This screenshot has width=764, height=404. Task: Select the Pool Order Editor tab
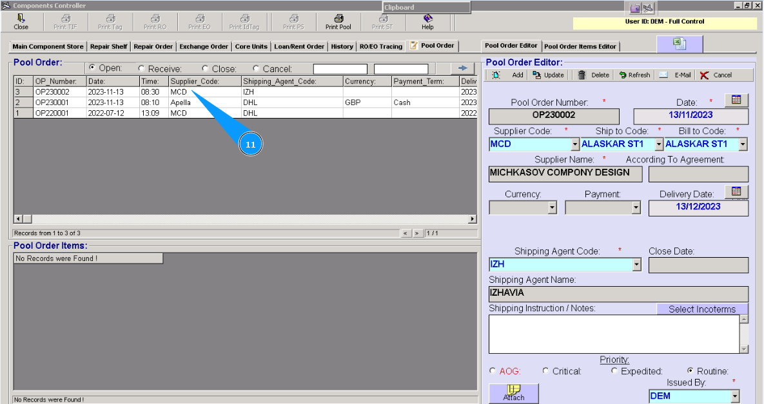point(511,45)
